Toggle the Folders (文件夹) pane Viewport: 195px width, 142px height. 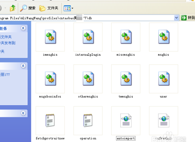pos(49,8)
